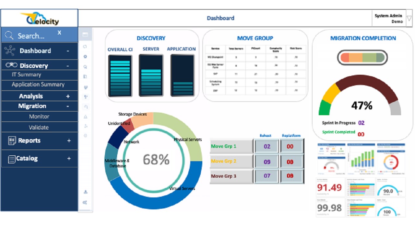Click the 47% migration gauge
Image resolution: width=415 pixels, height=233 pixels.
(x=360, y=95)
